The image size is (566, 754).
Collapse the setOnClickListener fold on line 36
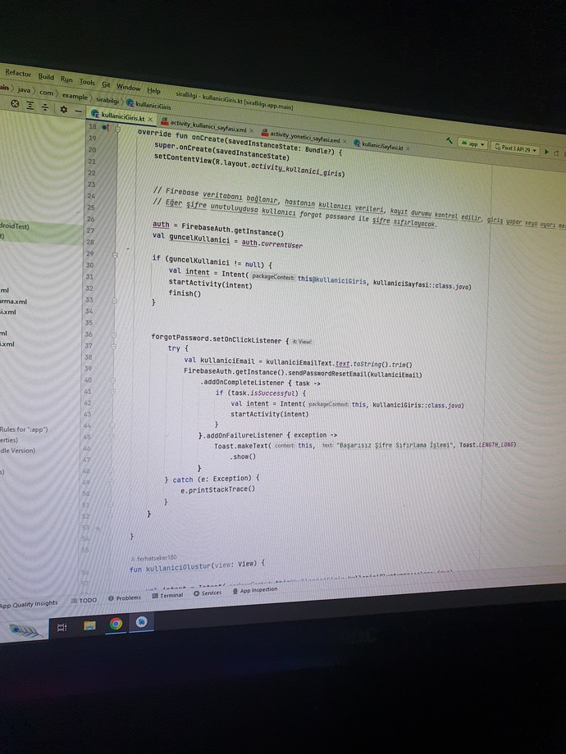[x=114, y=334]
